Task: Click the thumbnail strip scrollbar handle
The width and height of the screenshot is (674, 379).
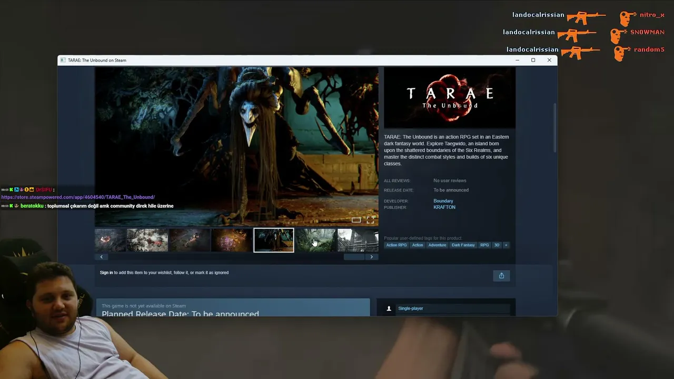Action: coord(354,257)
